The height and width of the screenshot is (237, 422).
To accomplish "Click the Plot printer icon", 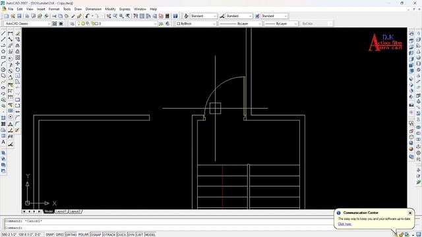I will [27, 16].
